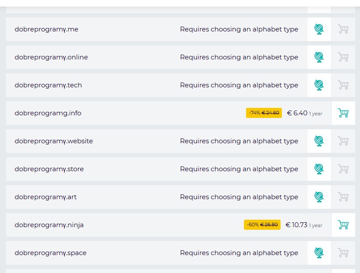Click the -74% discount badge
The width and height of the screenshot is (360, 273).
264,113
